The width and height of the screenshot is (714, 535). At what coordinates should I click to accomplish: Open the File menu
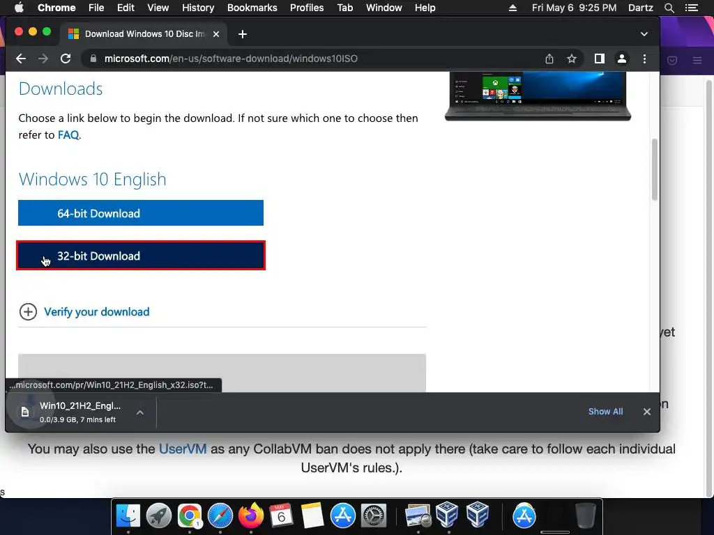96,8
